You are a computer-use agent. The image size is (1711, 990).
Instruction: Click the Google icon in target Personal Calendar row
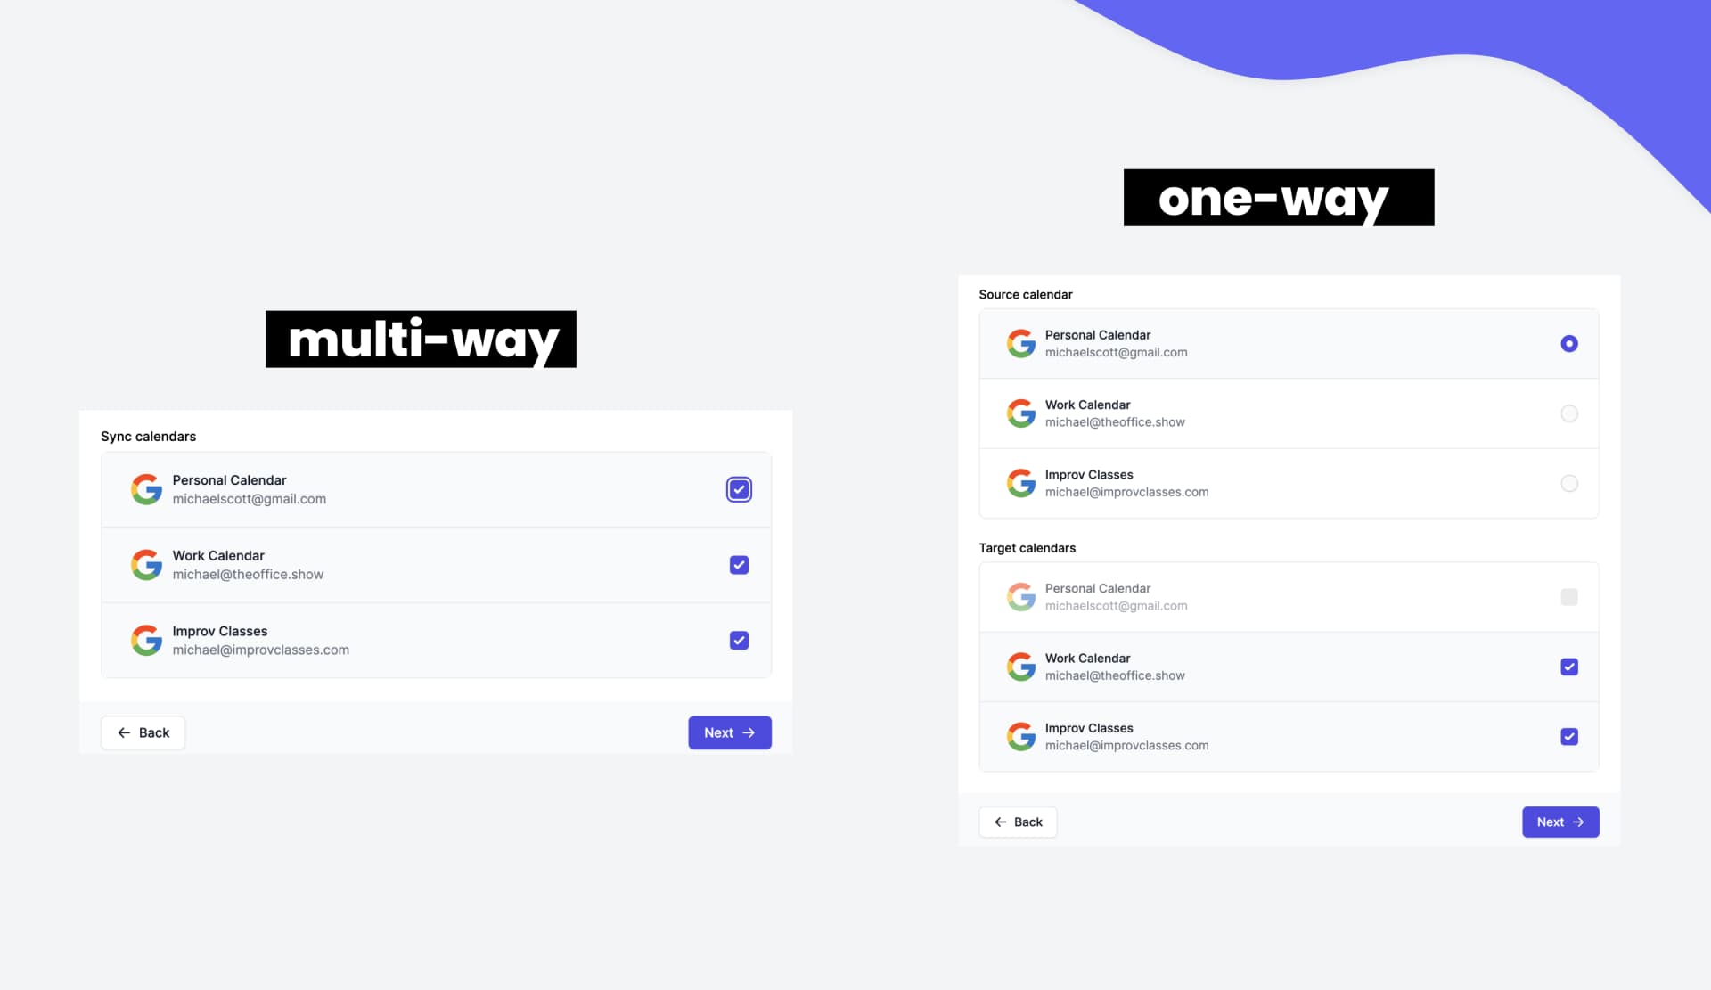[1019, 596]
